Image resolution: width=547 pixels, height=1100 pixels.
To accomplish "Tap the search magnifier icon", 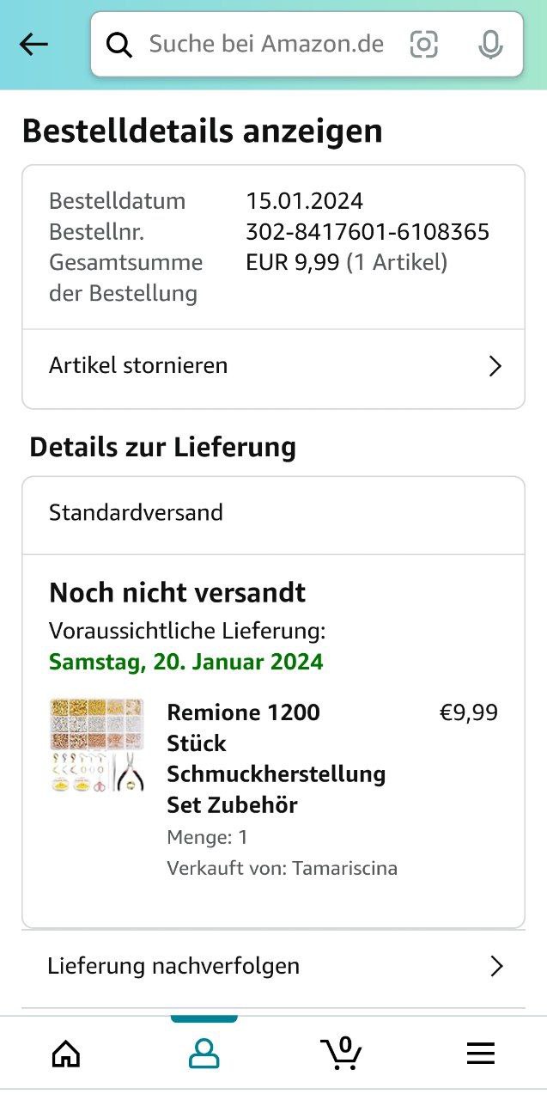I will point(119,45).
